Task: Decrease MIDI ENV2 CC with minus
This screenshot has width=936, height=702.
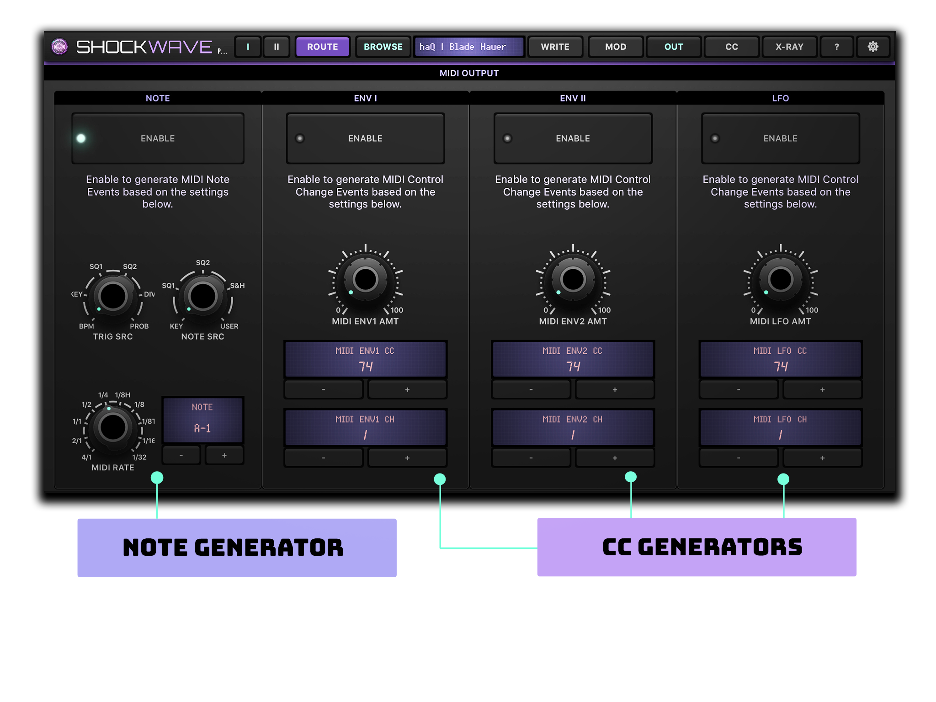Action: coord(531,389)
